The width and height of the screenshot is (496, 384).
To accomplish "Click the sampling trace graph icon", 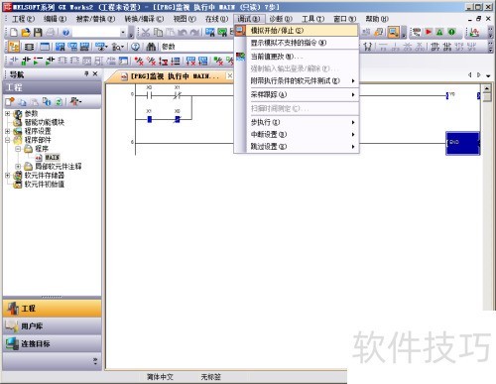I will [x=474, y=32].
